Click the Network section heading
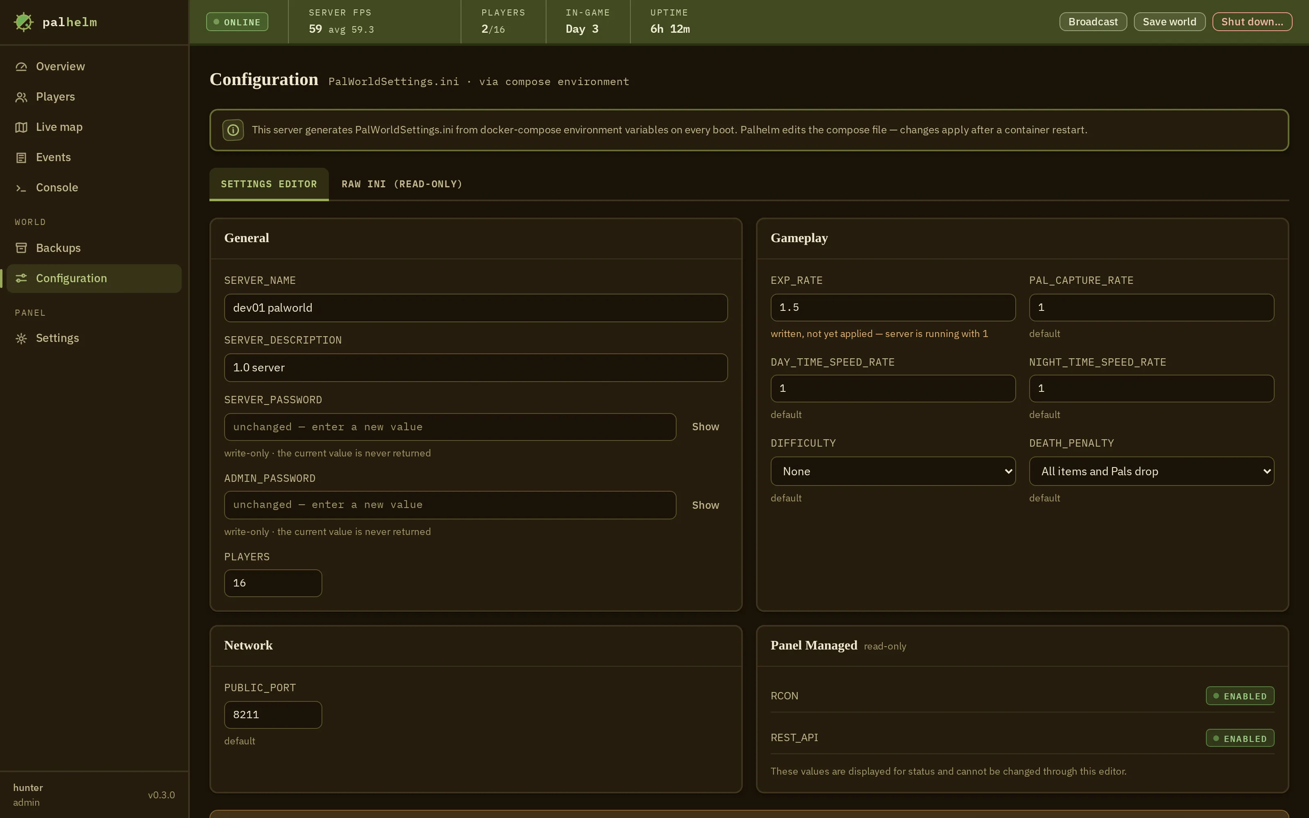Screen dimensions: 1309x818 248,645
